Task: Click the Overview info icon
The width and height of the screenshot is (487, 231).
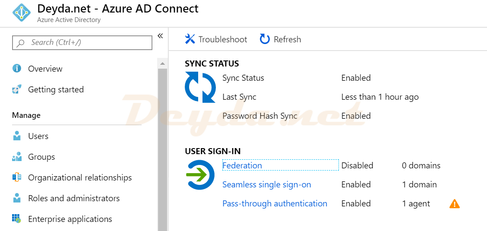Action: click(x=17, y=68)
